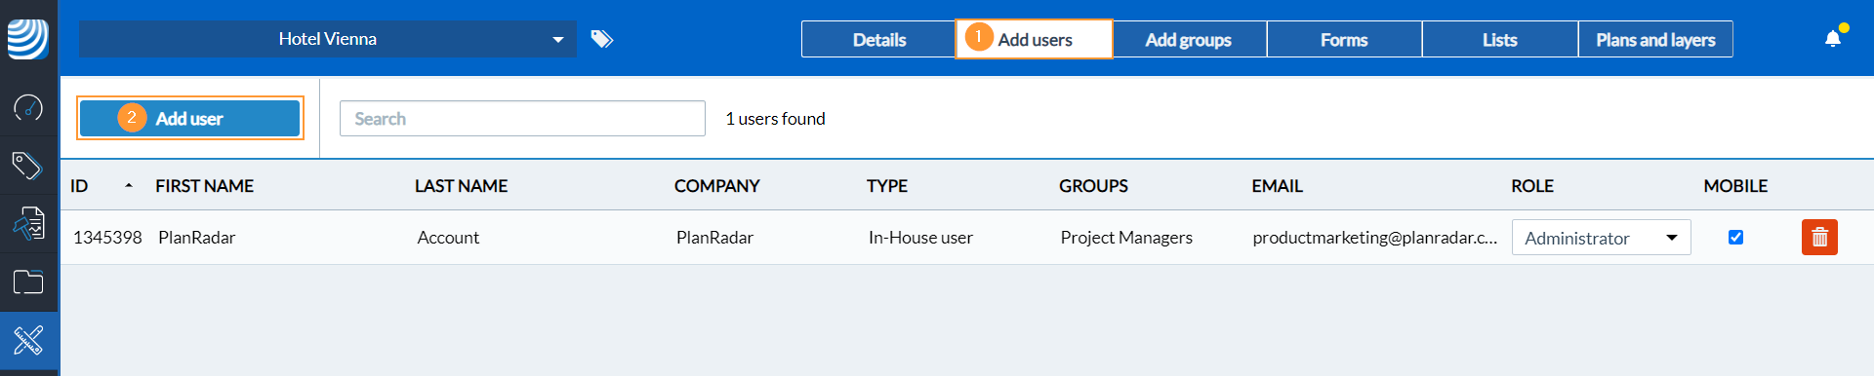Go to the Lists tab
The width and height of the screenshot is (1874, 376).
click(1500, 40)
